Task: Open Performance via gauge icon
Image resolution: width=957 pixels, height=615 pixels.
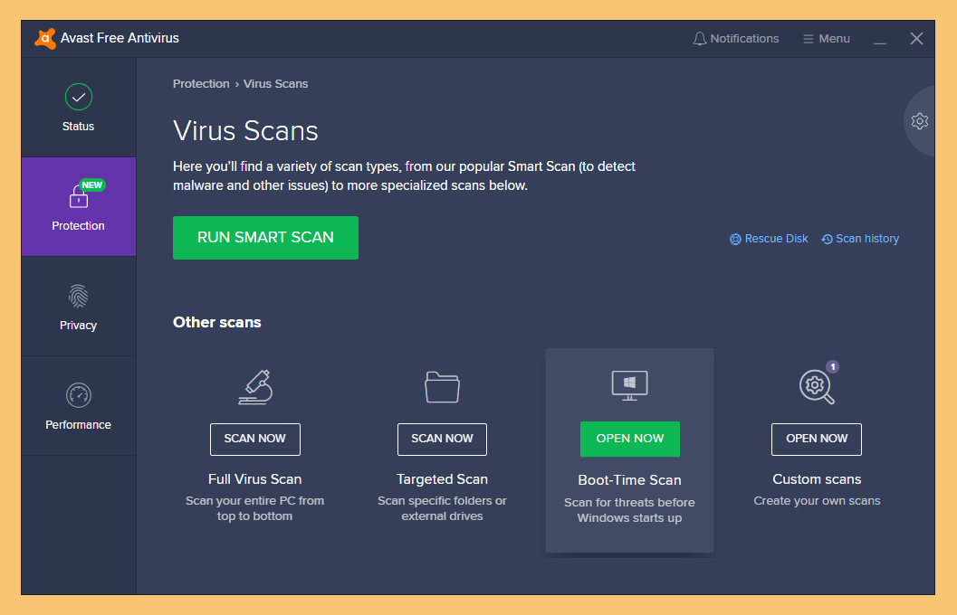Action: 78,395
